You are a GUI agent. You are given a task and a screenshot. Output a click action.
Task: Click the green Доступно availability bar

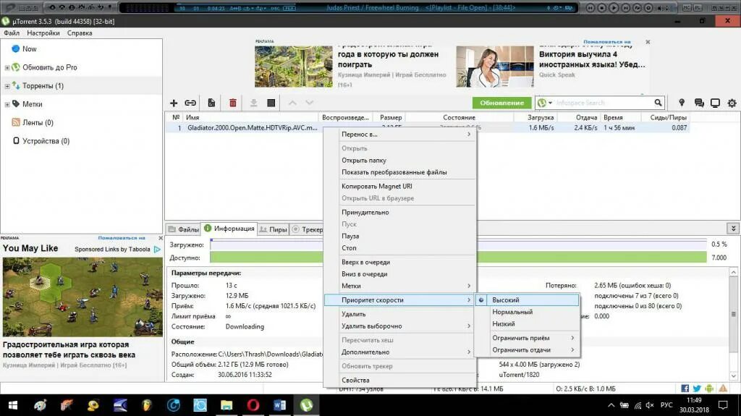(x=458, y=258)
